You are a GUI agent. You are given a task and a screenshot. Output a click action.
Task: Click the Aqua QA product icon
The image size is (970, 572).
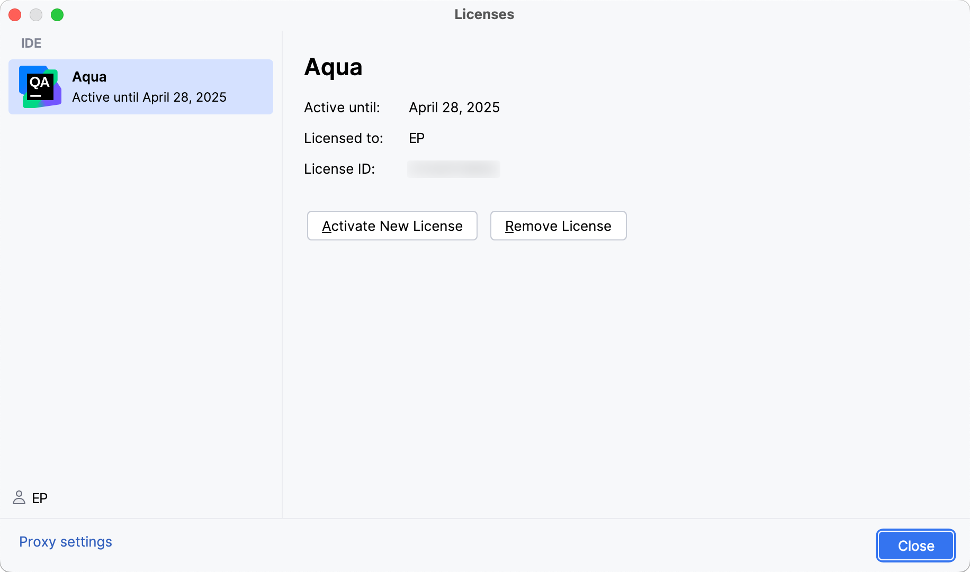[x=40, y=87]
